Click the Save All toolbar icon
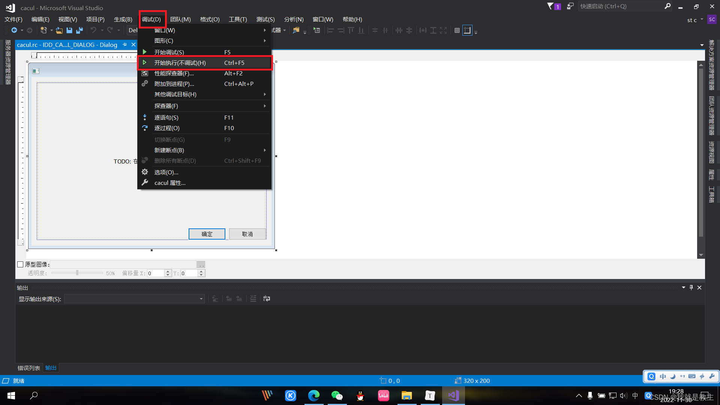Image resolution: width=720 pixels, height=405 pixels. (x=79, y=30)
